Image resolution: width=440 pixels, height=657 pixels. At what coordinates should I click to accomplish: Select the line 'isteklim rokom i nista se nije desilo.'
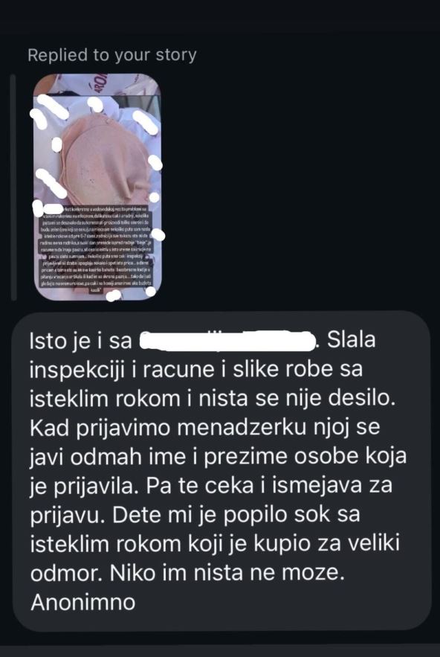click(x=213, y=399)
